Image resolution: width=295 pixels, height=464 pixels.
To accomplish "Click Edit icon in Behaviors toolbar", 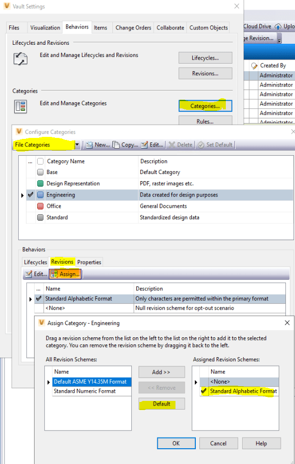I will (x=28, y=274).
